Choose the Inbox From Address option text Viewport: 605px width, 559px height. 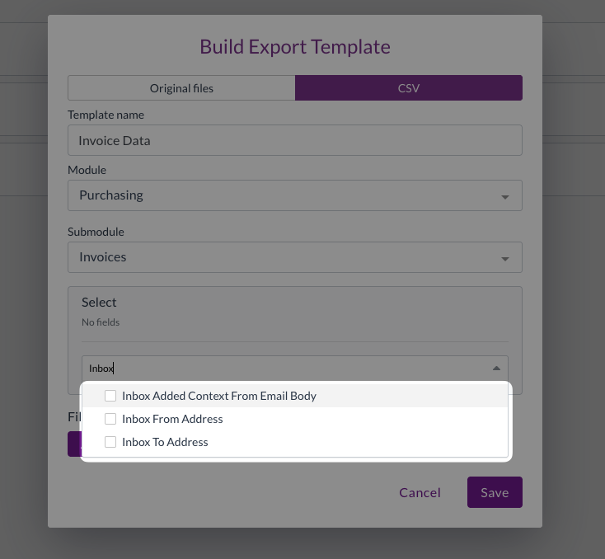click(x=172, y=419)
